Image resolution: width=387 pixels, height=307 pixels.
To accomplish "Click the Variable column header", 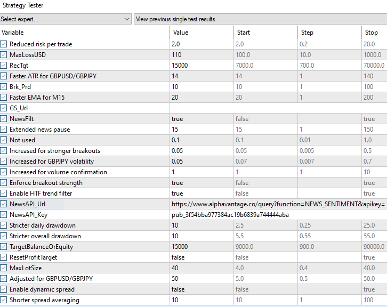I will click(84, 33).
